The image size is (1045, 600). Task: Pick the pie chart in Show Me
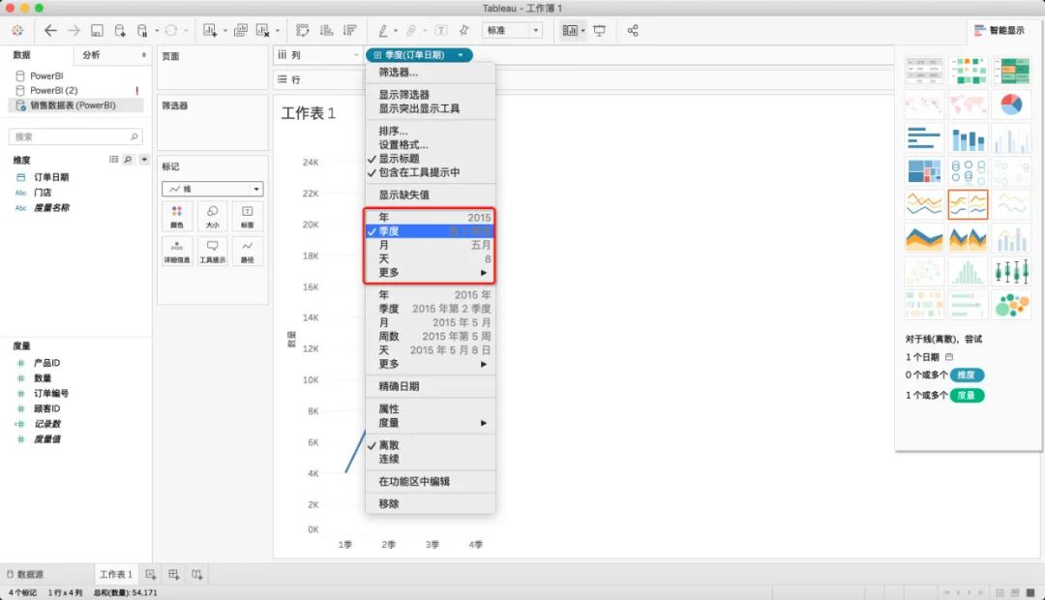click(x=1011, y=104)
